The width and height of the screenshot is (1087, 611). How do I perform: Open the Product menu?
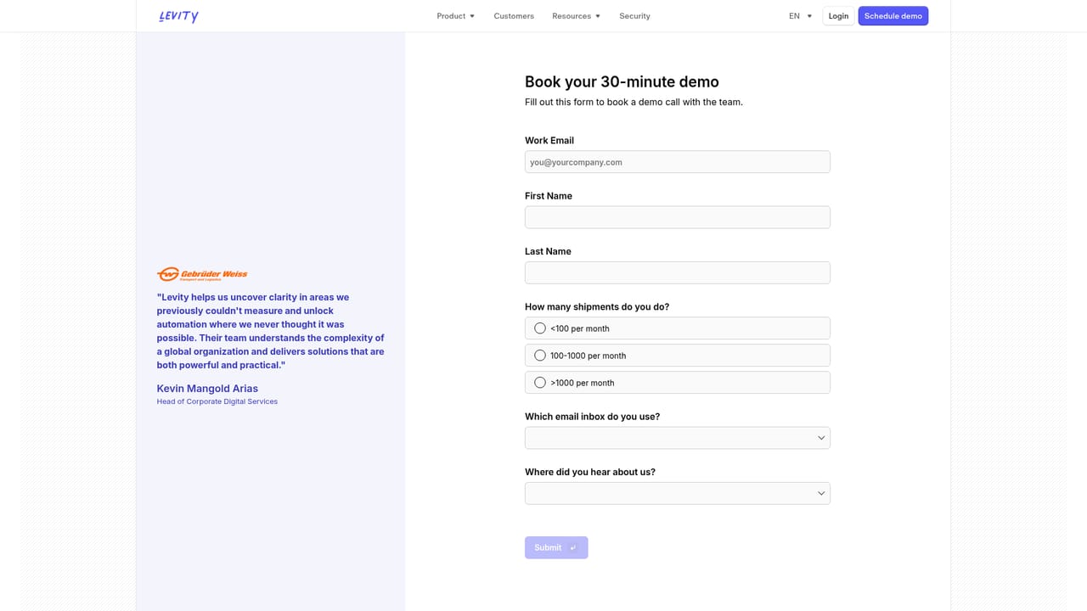coord(456,16)
